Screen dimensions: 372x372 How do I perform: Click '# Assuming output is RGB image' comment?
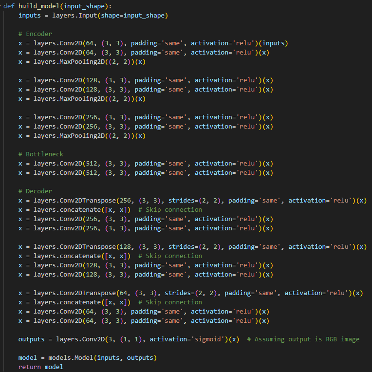coord(303,339)
